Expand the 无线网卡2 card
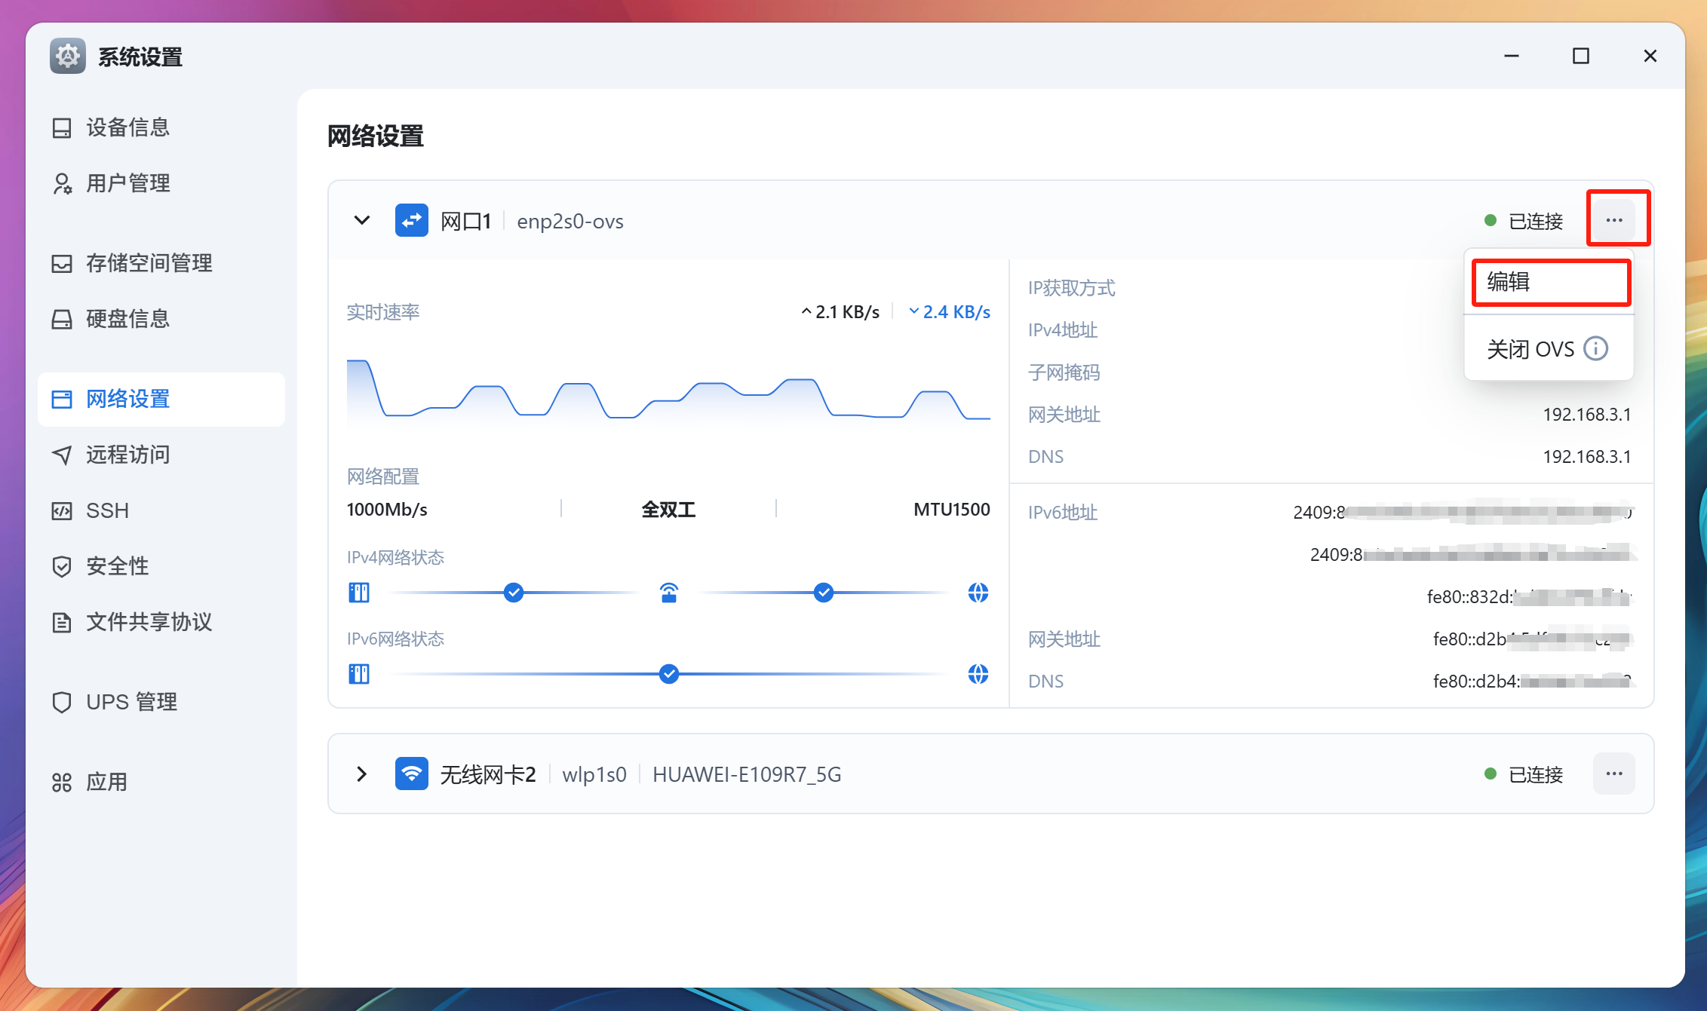The image size is (1707, 1011). point(361,774)
